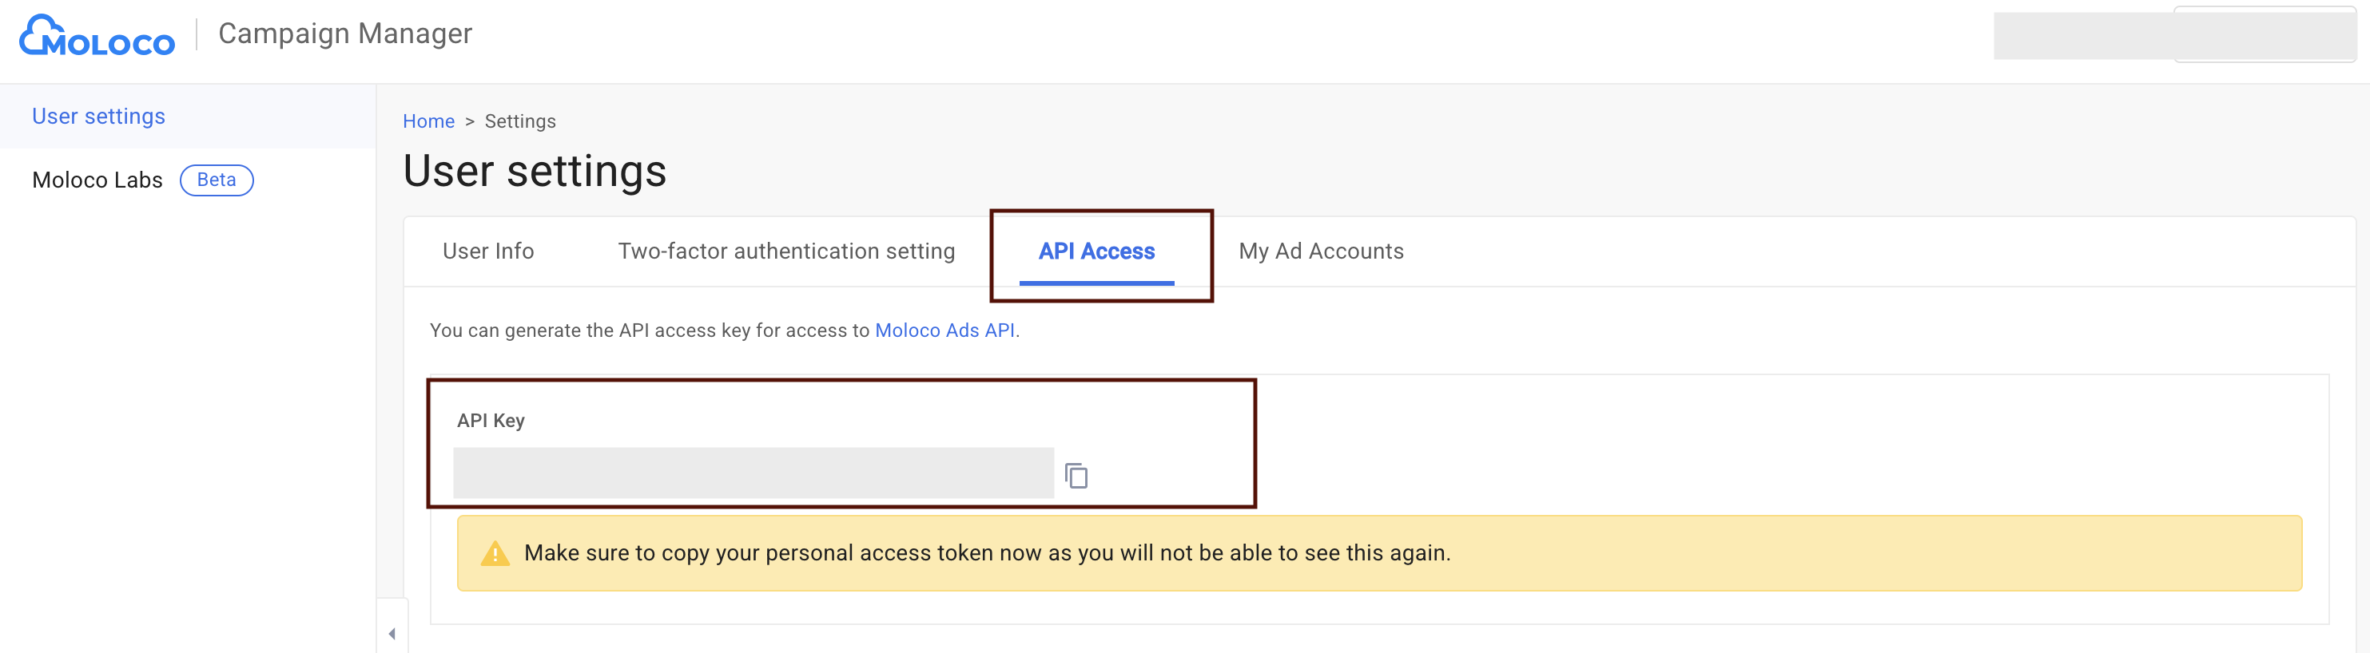2370x653 pixels.
Task: Click the Campaign Manager title
Action: (345, 34)
